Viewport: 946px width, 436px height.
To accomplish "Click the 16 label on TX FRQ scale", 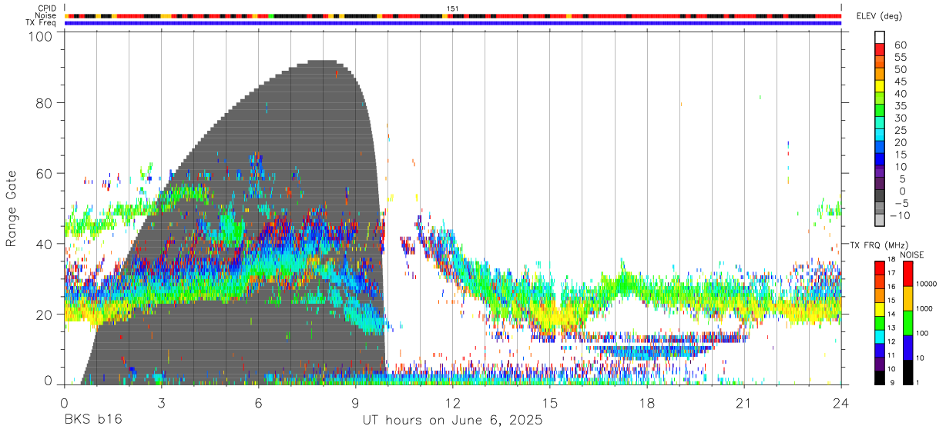I will tap(891, 286).
